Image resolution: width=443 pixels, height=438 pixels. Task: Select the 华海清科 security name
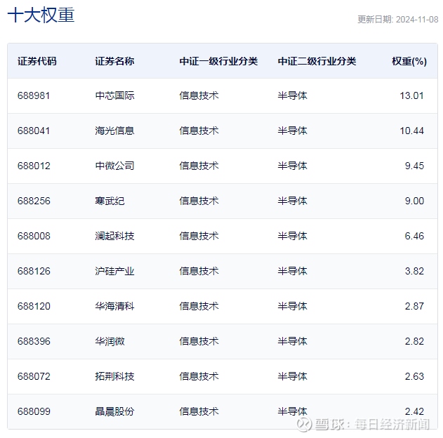click(x=114, y=306)
